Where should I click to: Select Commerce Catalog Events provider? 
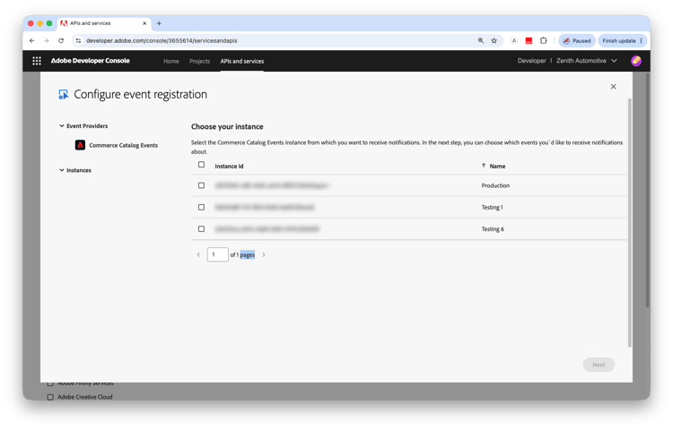tap(123, 145)
